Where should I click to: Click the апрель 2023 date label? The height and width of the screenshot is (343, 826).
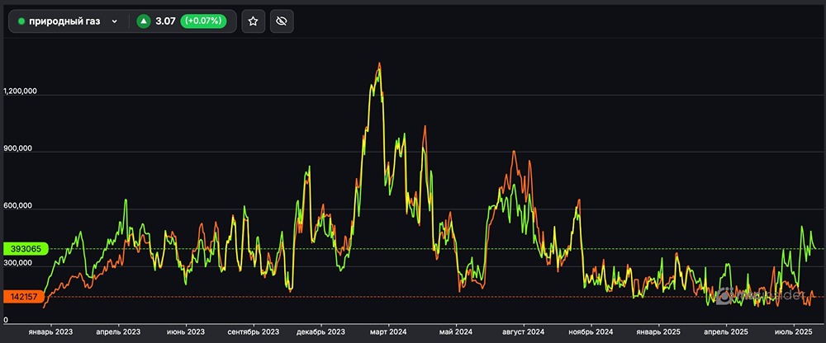119,332
